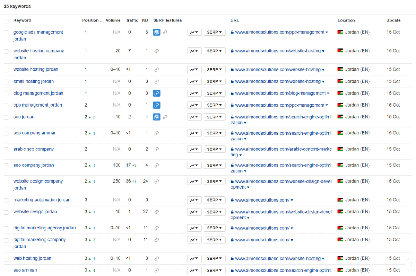This screenshot has width=416, height=276.
Task: Select checkbox for seo company amman
Action: 6,133
